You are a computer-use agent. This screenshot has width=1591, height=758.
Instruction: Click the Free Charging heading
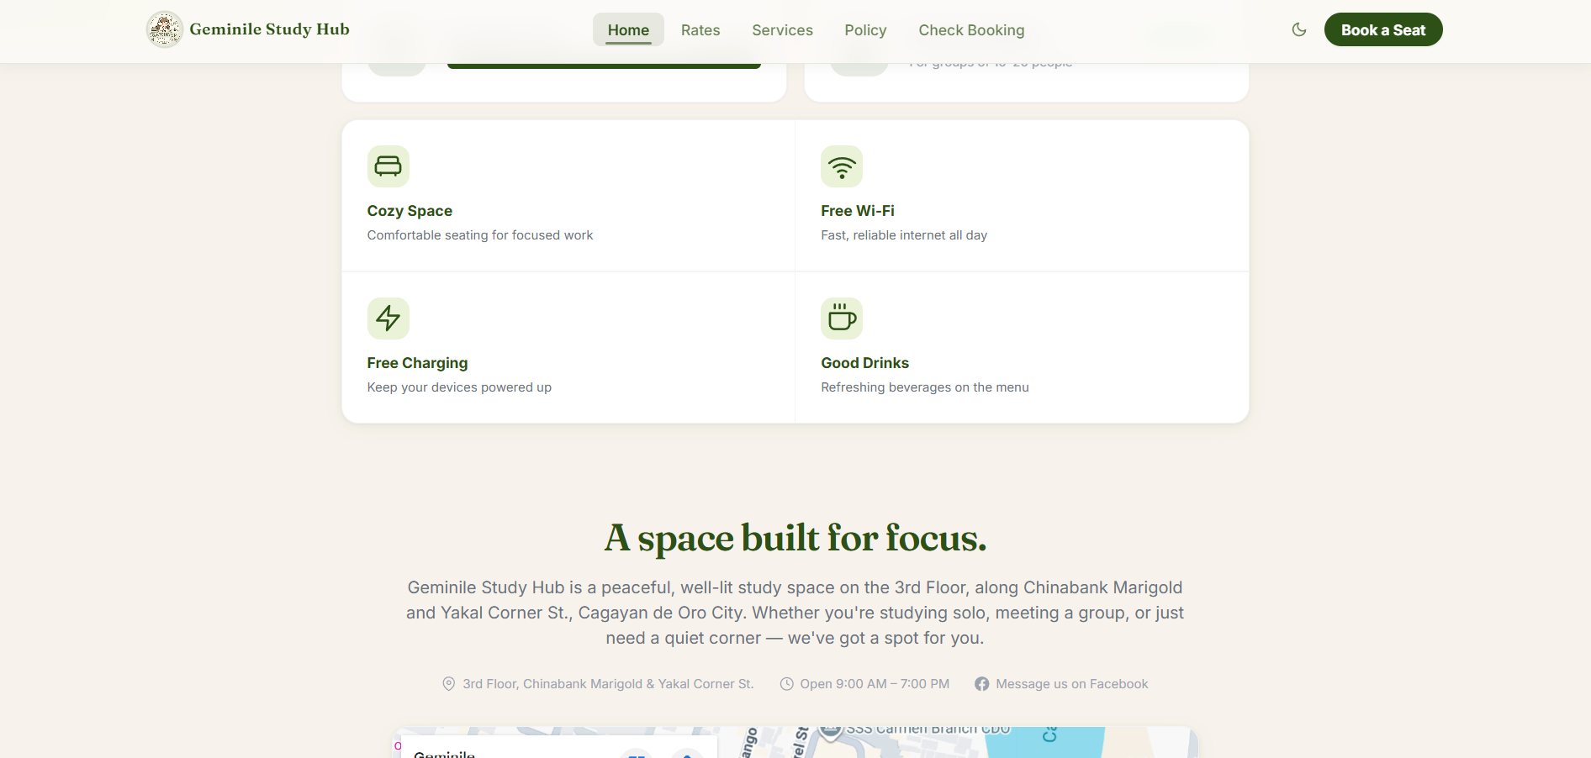417,363
